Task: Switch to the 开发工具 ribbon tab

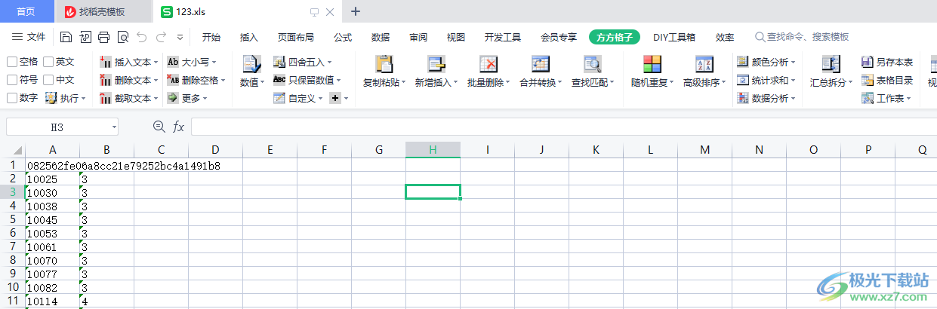Action: click(503, 37)
